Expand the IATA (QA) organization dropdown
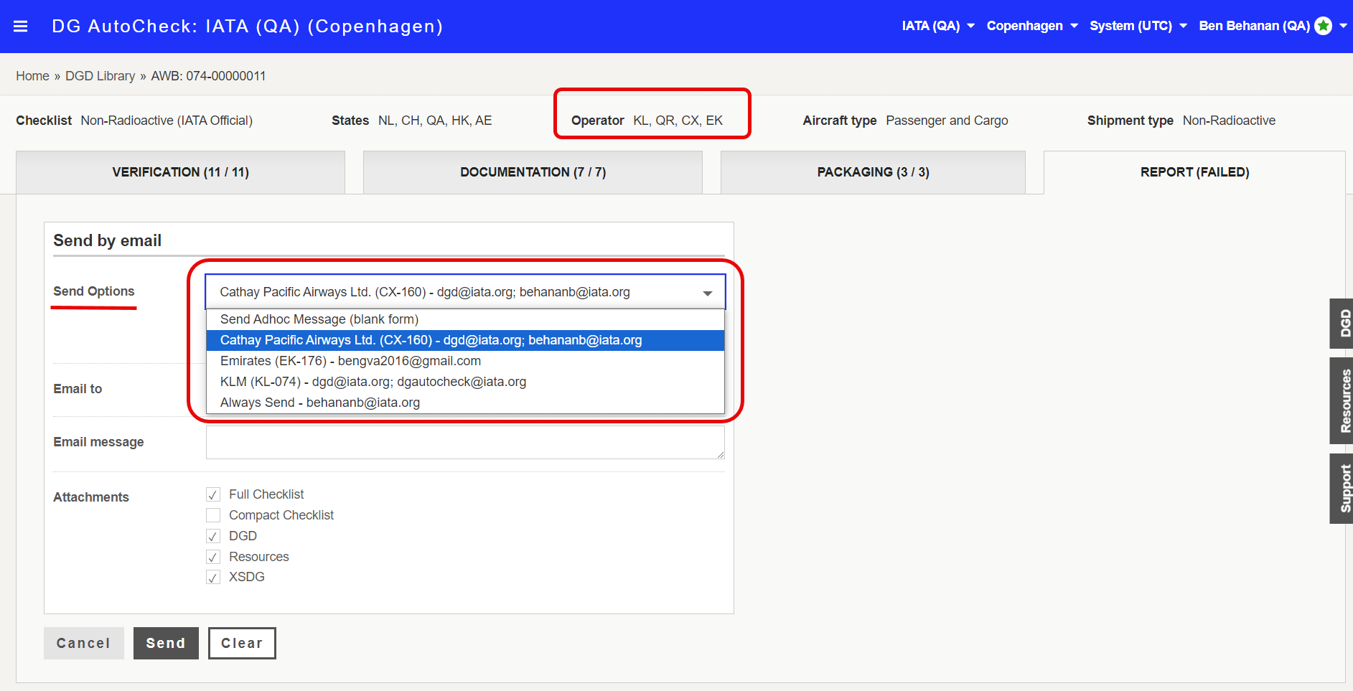1353x691 pixels. pos(938,26)
